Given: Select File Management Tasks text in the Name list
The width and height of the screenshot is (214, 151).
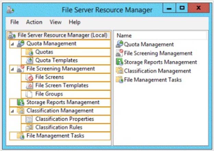Looking at the screenshot, I should pos(153,80).
